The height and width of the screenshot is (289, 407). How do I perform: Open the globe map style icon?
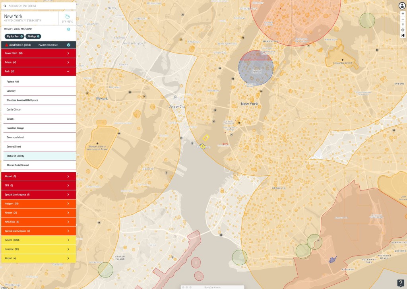pyautogui.click(x=403, y=35)
